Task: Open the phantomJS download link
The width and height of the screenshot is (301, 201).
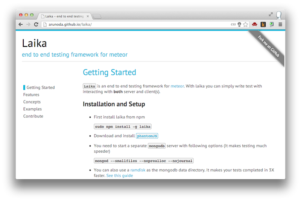Action: (147, 136)
